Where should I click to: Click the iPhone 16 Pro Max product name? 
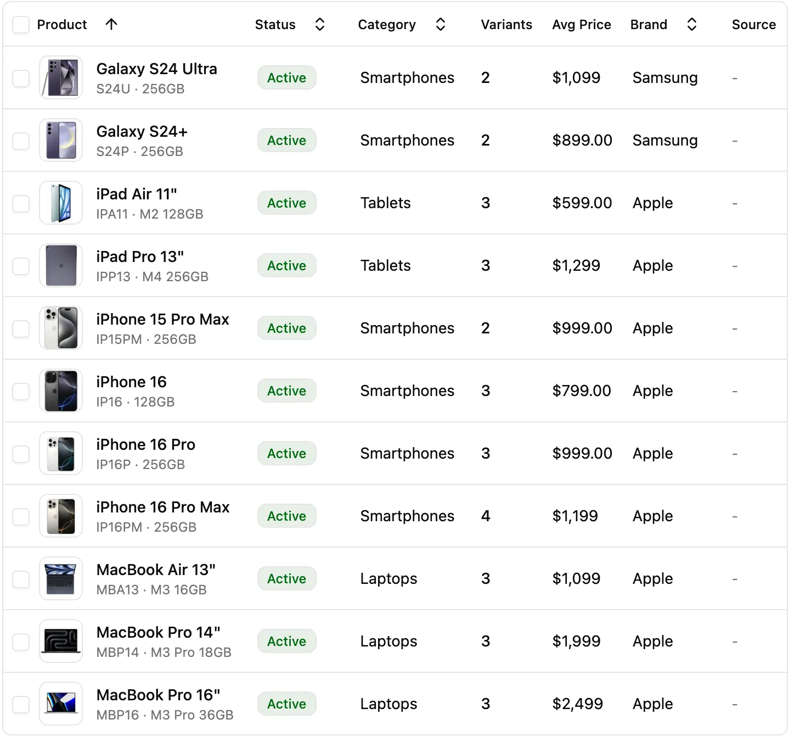coord(163,507)
